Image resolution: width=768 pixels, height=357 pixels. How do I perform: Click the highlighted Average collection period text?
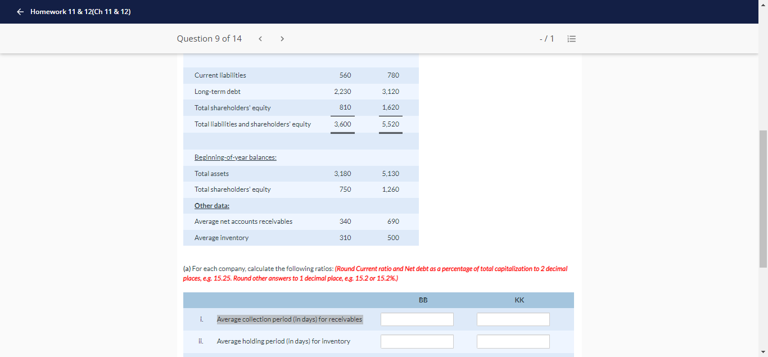[x=289, y=319]
